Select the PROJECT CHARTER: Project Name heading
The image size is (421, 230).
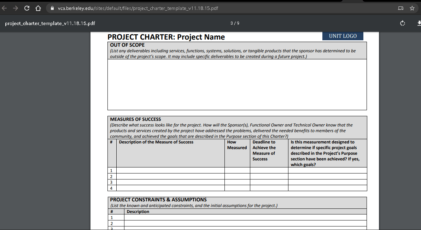coord(166,37)
